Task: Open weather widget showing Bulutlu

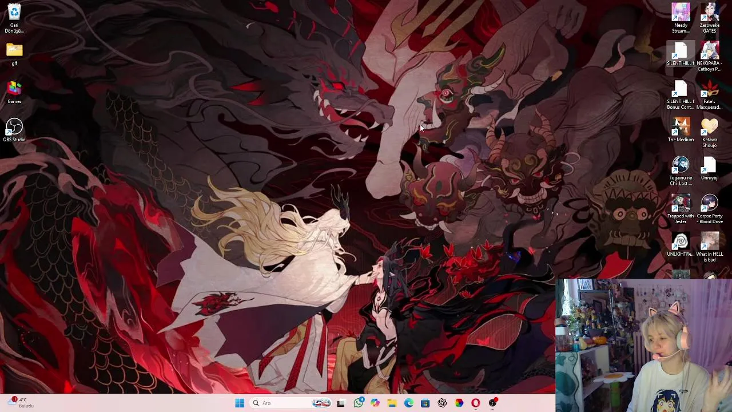Action: pyautogui.click(x=22, y=403)
